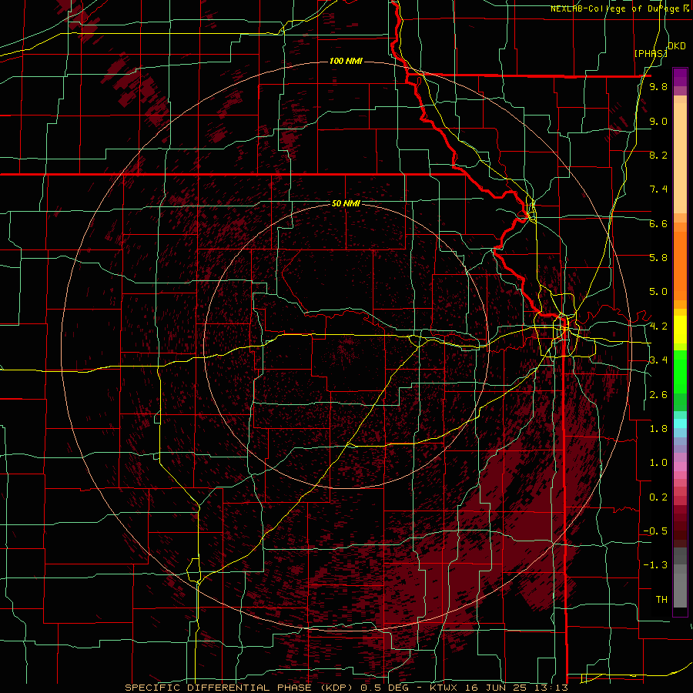
Task: Click the NEXLAB-College of DuPage label
Action: click(x=615, y=8)
